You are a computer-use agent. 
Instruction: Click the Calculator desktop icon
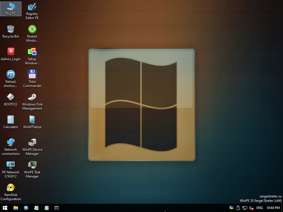[x=11, y=120]
